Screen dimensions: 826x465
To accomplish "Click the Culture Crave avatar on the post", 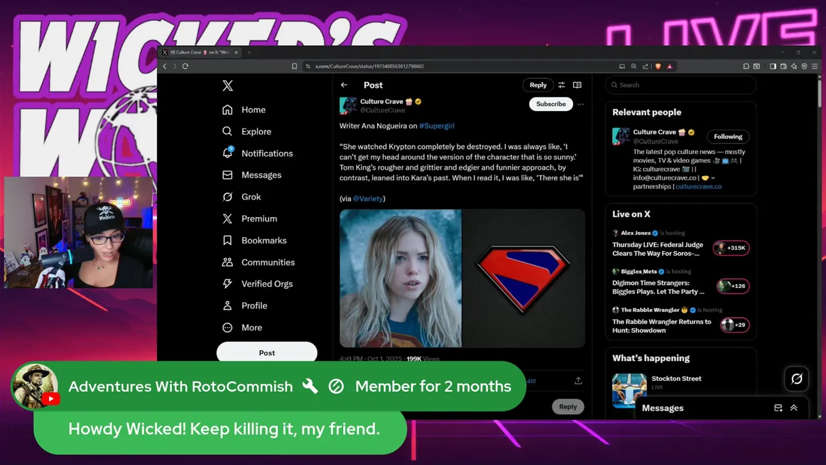I will point(348,106).
